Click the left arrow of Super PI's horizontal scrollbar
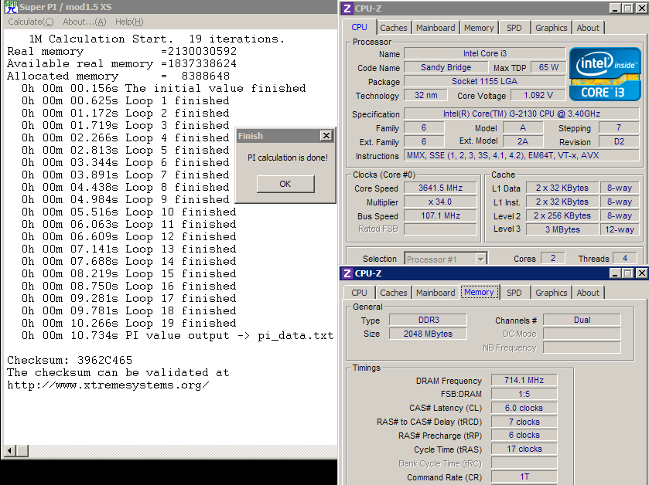This screenshot has height=485, width=649. (10, 450)
